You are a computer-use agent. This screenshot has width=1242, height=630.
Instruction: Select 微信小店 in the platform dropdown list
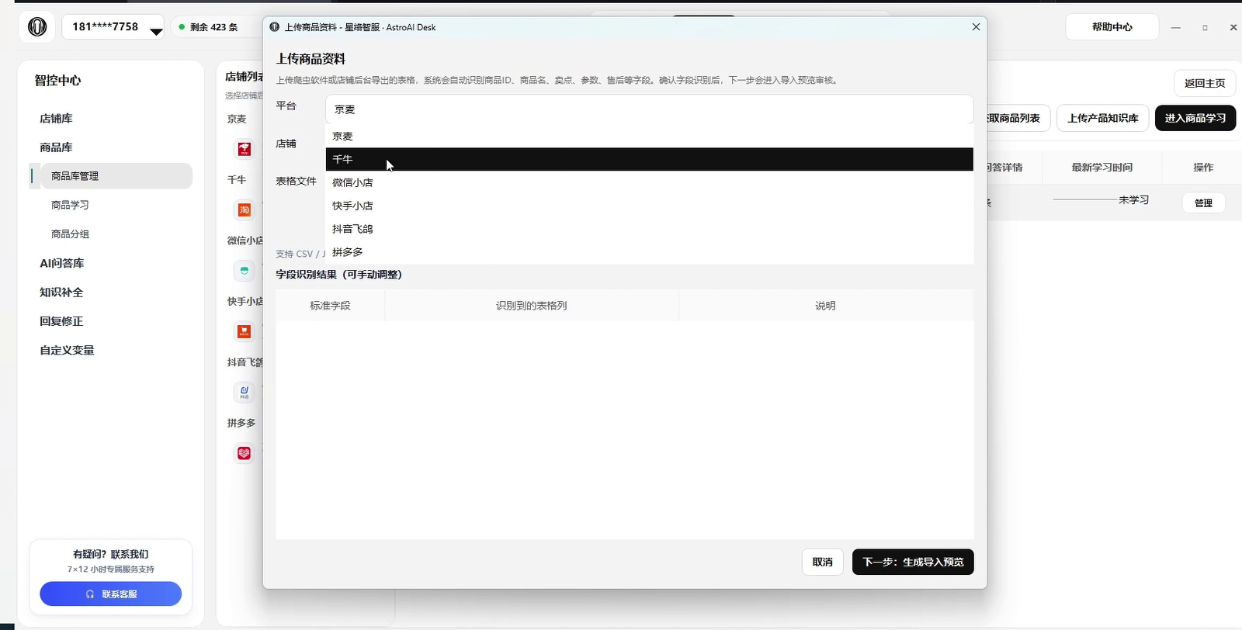649,182
